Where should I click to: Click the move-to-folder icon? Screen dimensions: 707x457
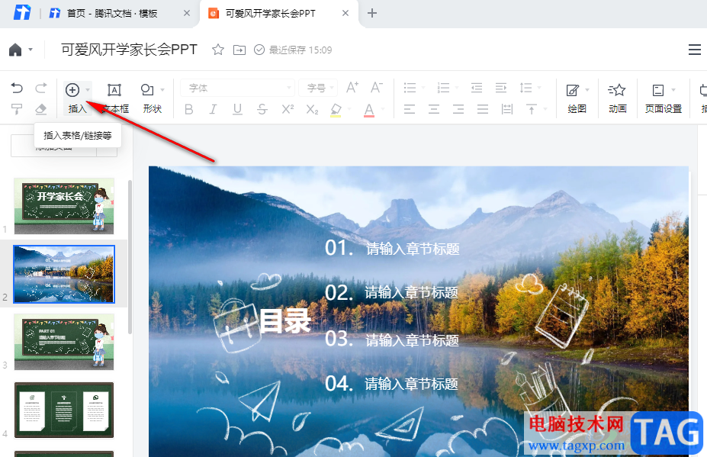[x=239, y=50]
